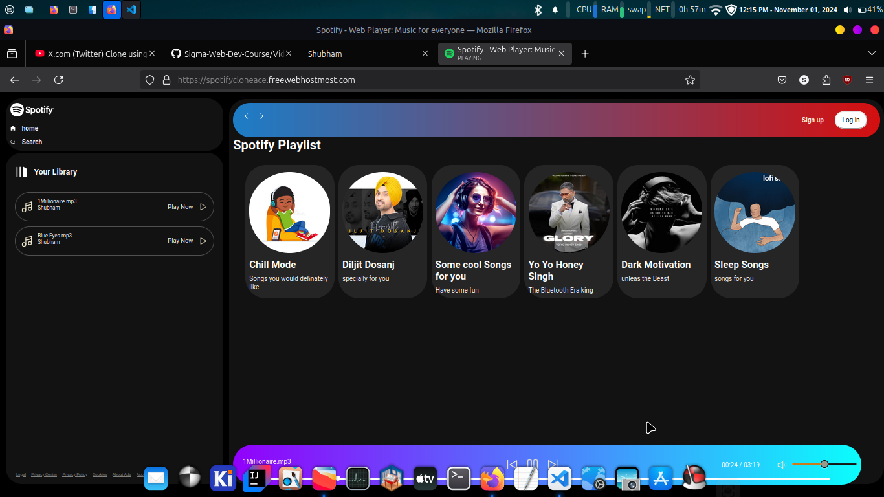Reload the current page

58,80
